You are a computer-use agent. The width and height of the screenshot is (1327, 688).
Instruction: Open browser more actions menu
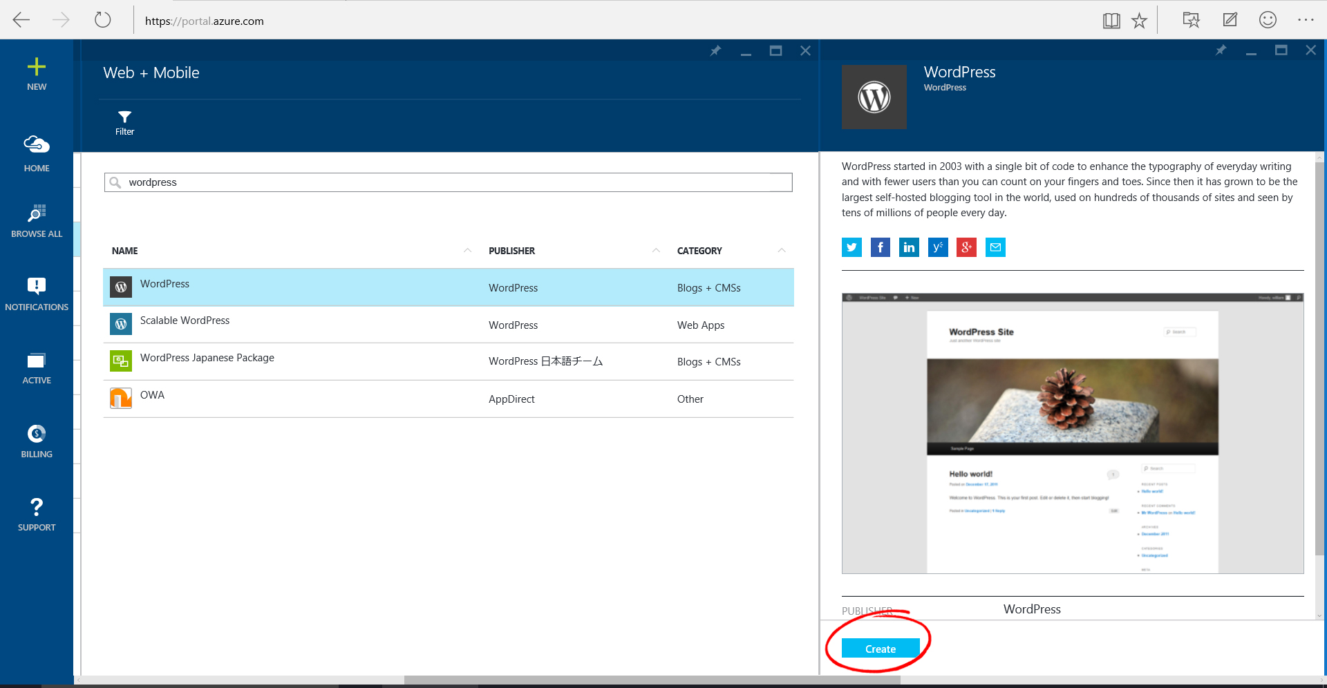click(x=1306, y=20)
